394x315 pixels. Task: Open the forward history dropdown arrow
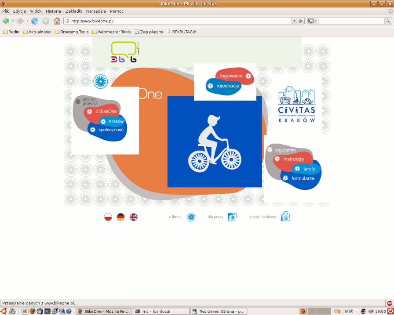27,21
